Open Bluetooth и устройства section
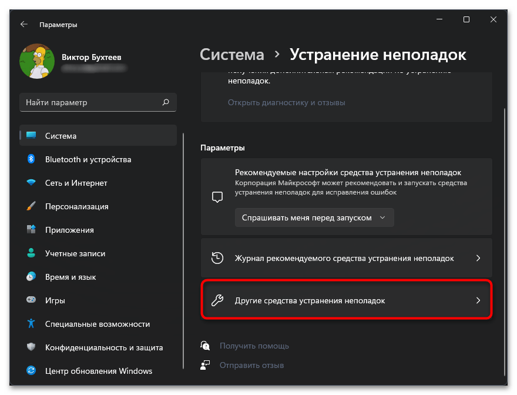The height and width of the screenshot is (395, 517). click(88, 159)
